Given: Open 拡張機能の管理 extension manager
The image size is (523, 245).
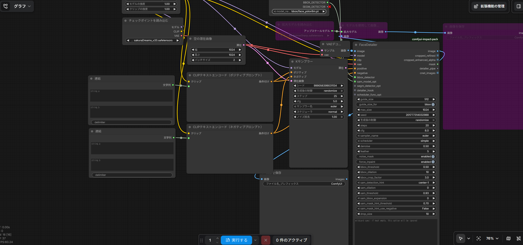Looking at the screenshot, I should [489, 6].
